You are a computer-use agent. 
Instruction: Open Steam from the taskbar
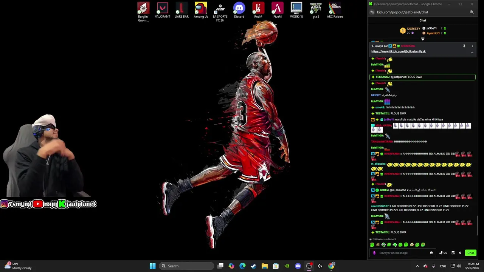pos(253,266)
